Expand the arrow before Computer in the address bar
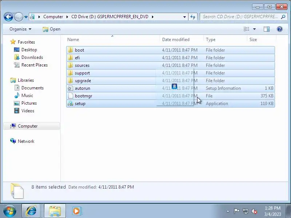This screenshot has height=218, width=291. click(39, 17)
